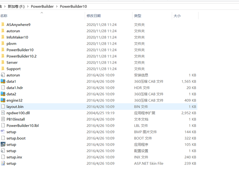The image size is (239, 182).
Task: Click the npdwe100.dll file name
Action: point(18,113)
